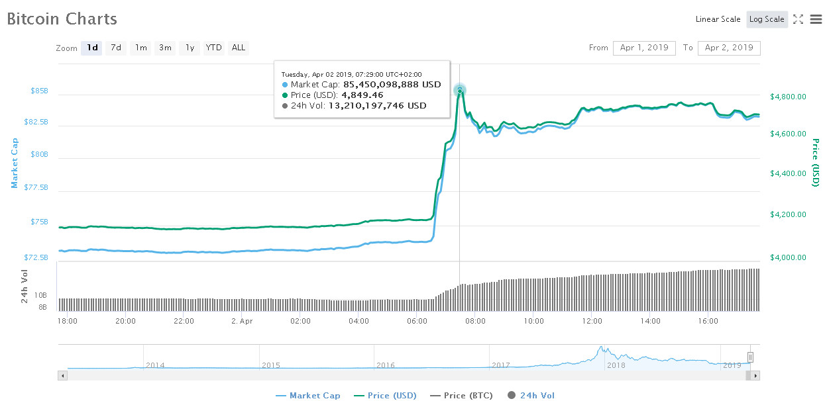Click the $4,800.00 price axis label
This screenshot has height=401, width=825.
[x=789, y=97]
